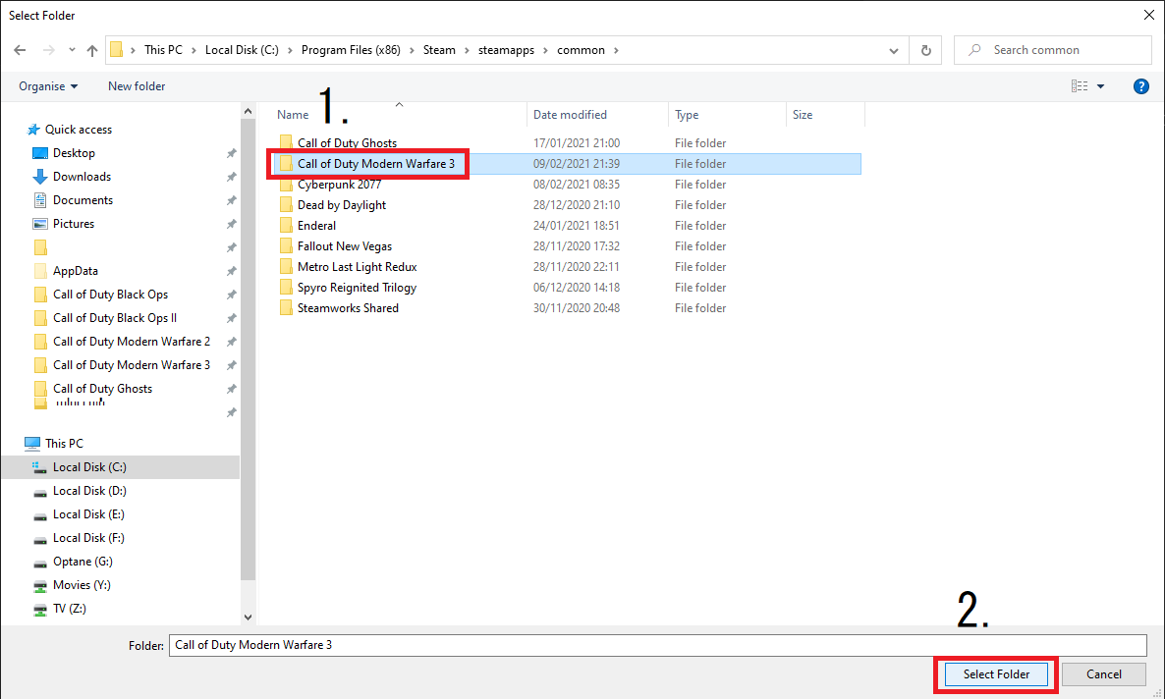Sort by the Type column header
Image resolution: width=1165 pixels, height=699 pixels.
coord(687,115)
